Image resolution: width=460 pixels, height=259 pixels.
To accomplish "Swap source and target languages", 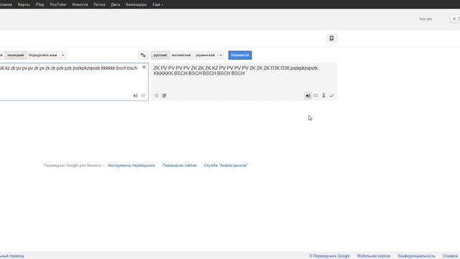I will point(143,55).
